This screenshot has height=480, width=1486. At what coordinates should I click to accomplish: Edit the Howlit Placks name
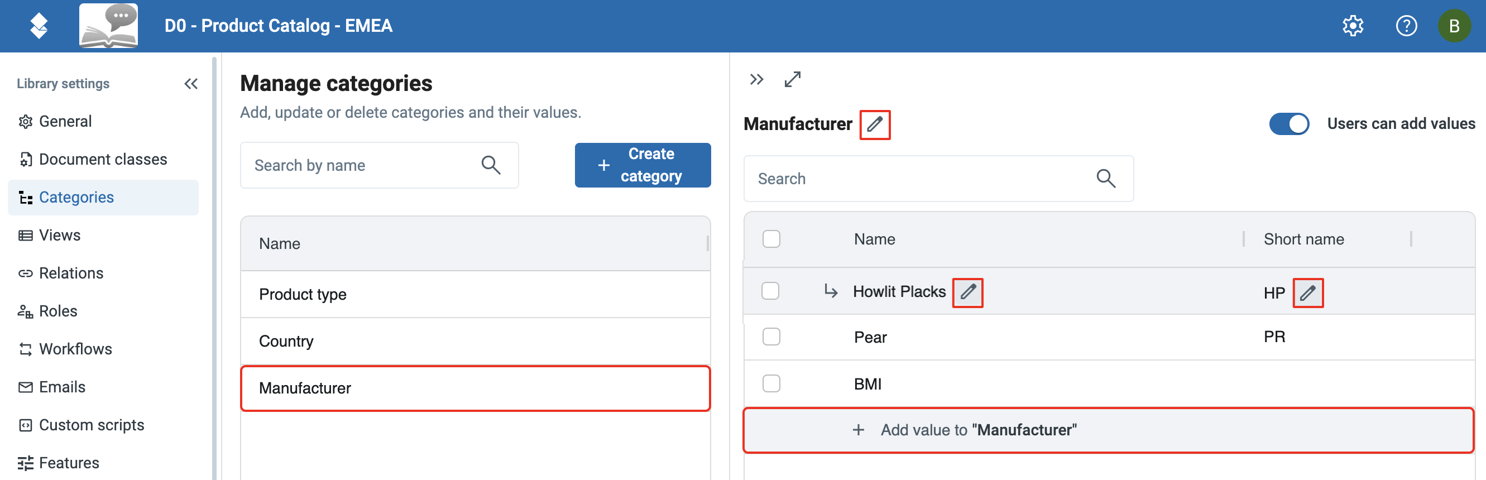(967, 292)
